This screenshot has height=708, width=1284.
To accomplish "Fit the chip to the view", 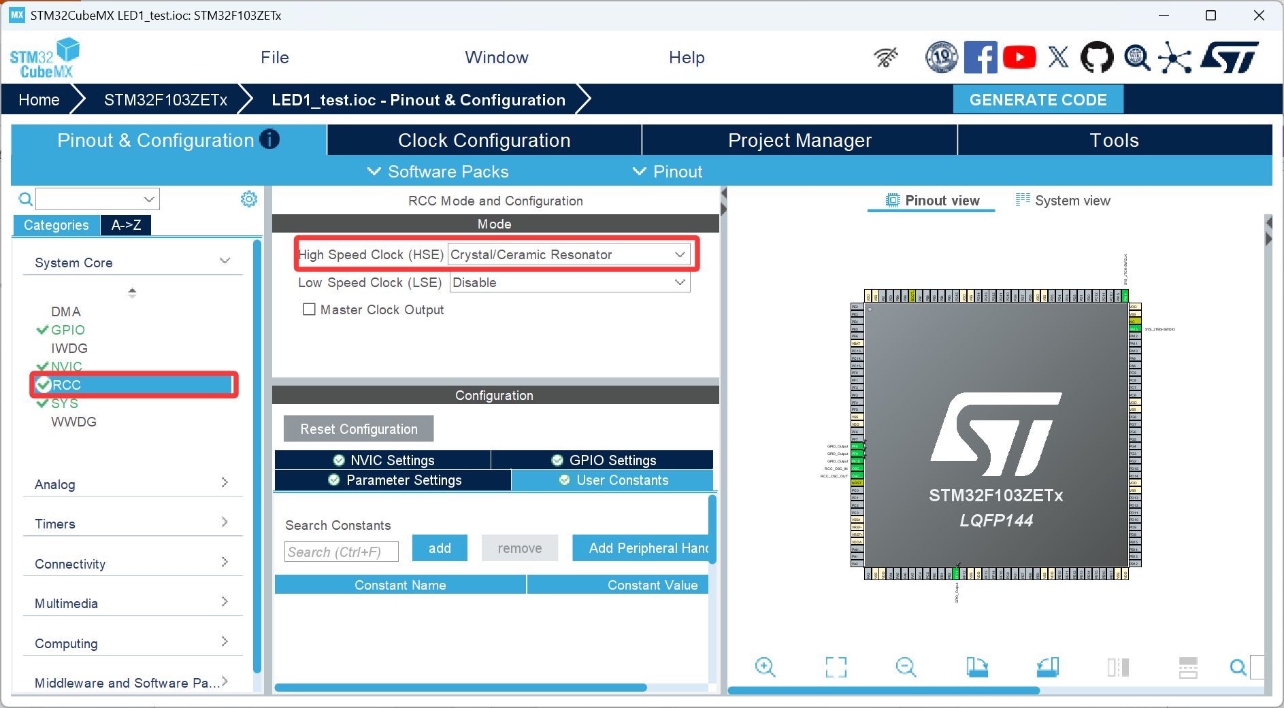I will [x=836, y=667].
